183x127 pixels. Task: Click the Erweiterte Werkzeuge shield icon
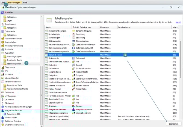coord(3,125)
